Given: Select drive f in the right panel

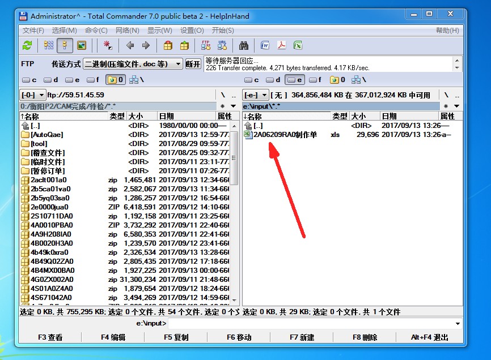Looking at the screenshot, I should click(x=315, y=80).
